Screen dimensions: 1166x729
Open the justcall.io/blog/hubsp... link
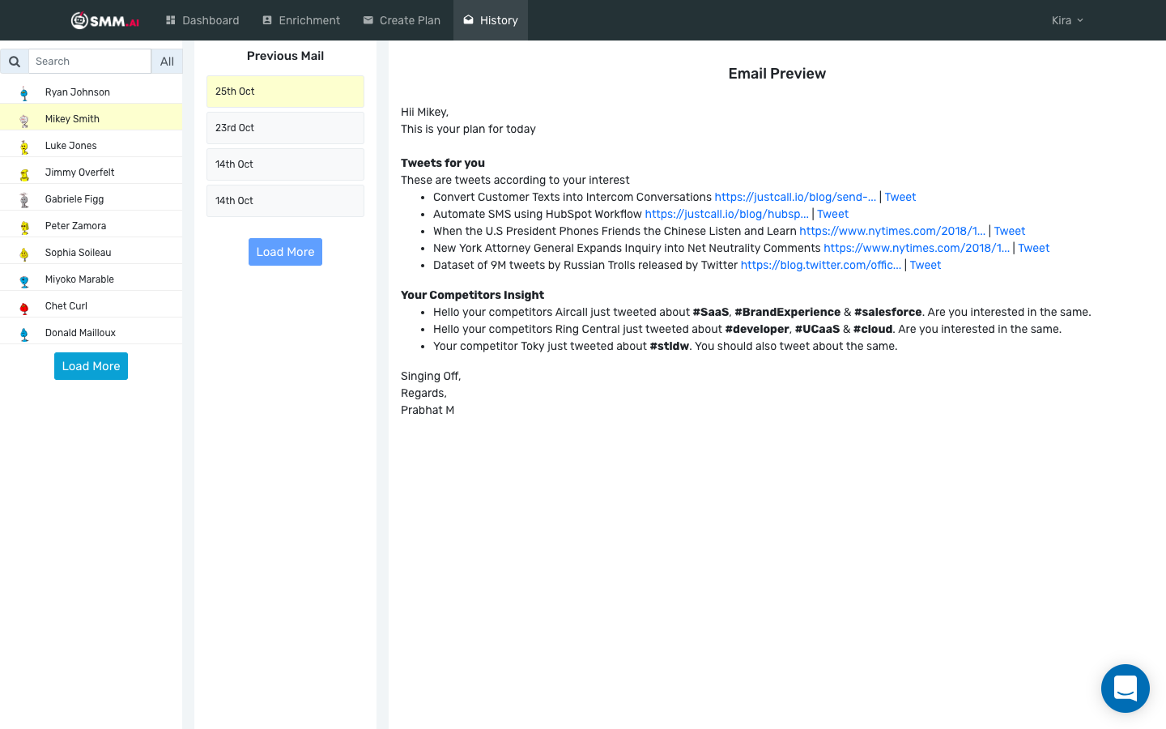click(x=726, y=214)
